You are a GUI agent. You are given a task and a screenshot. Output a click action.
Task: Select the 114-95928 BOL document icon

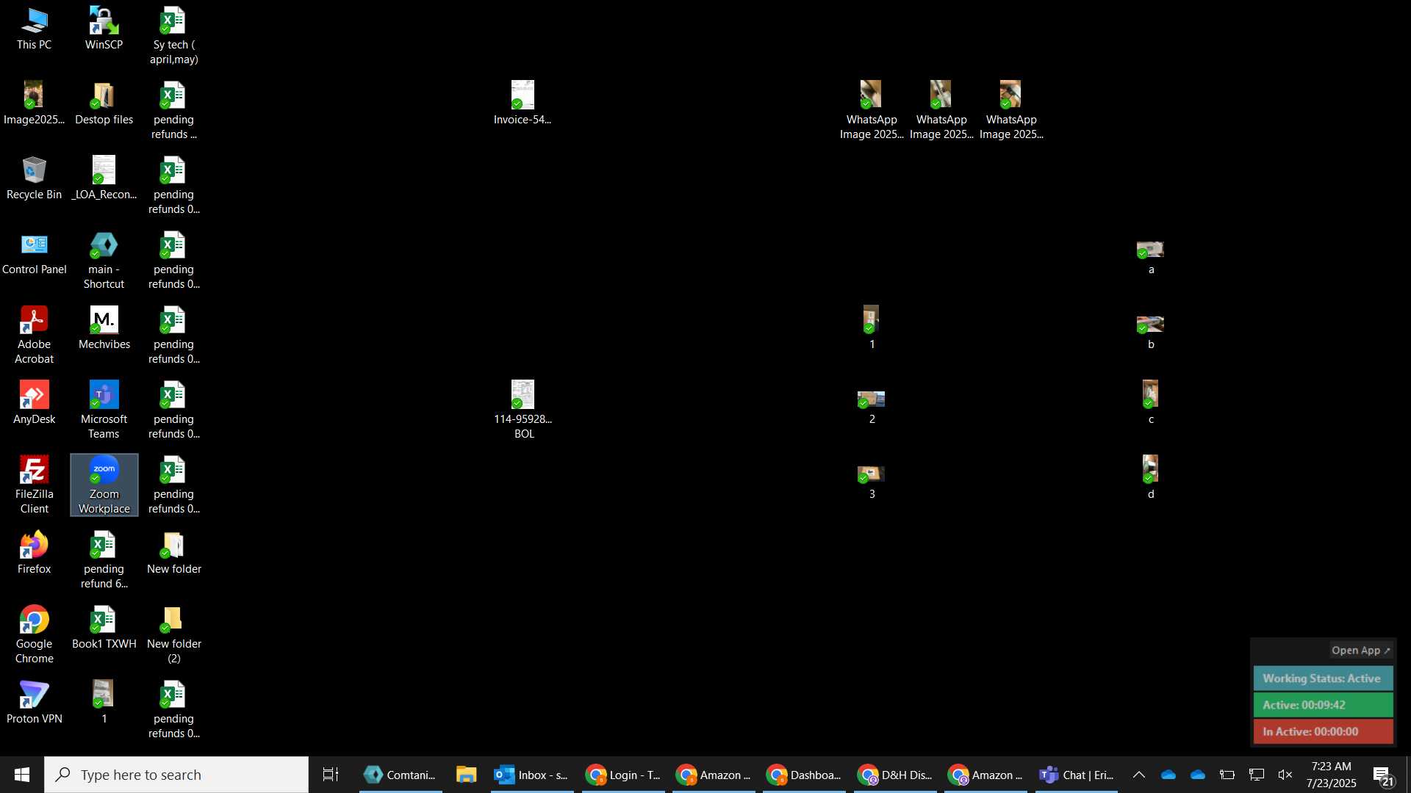coord(523,411)
